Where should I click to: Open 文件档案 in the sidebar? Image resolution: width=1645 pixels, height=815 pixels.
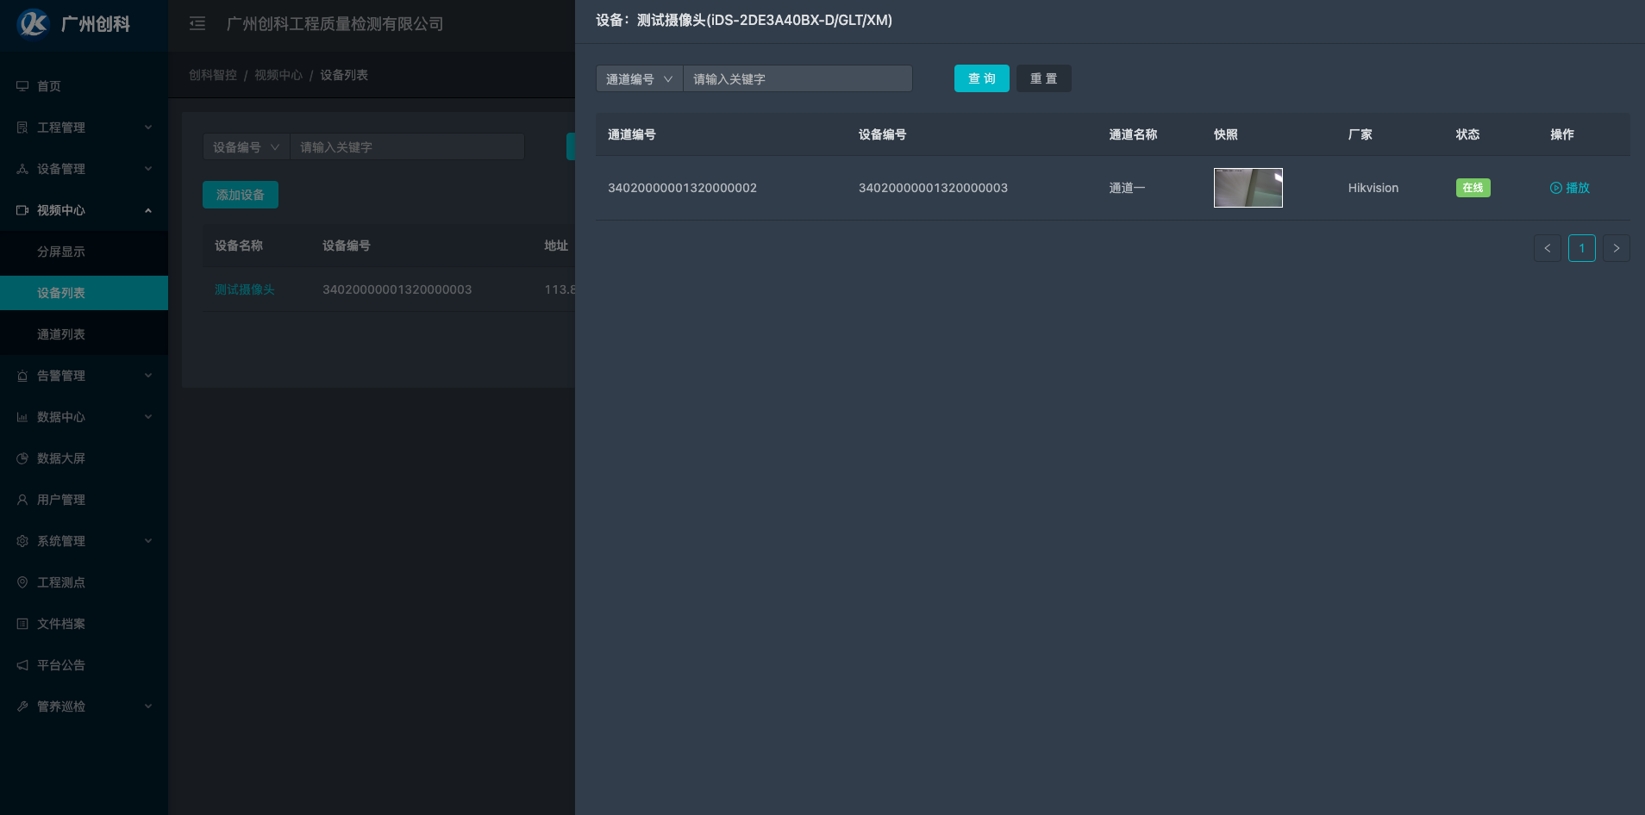click(x=61, y=624)
